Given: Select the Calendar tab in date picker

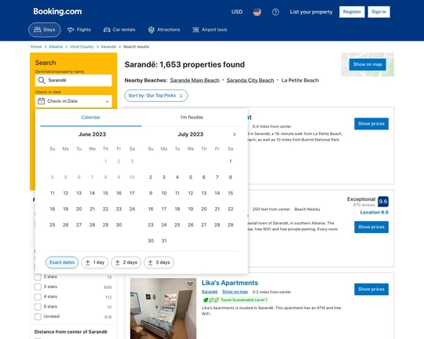Looking at the screenshot, I should point(91,118).
